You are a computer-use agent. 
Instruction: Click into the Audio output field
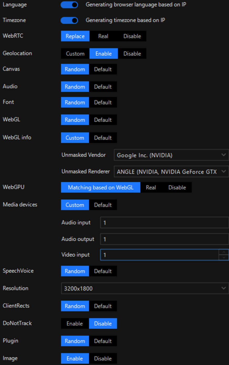pos(164,239)
